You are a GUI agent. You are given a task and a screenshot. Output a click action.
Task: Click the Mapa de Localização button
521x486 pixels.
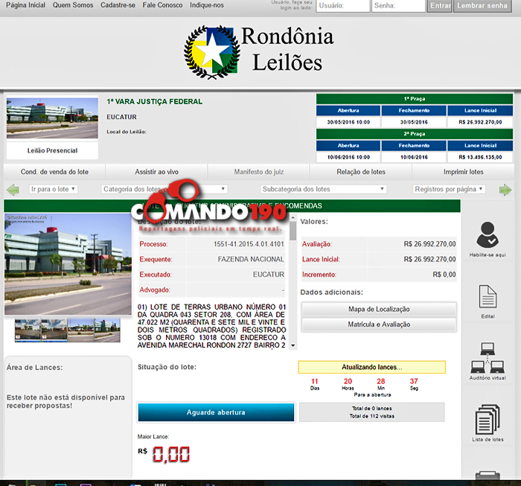click(379, 309)
